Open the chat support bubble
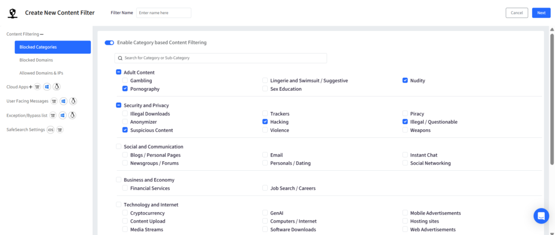 (541, 216)
